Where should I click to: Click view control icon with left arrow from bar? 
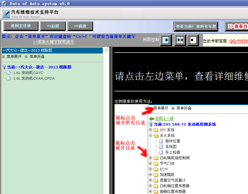[193, 40]
